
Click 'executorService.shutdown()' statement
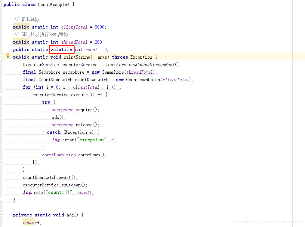[x=55, y=185]
